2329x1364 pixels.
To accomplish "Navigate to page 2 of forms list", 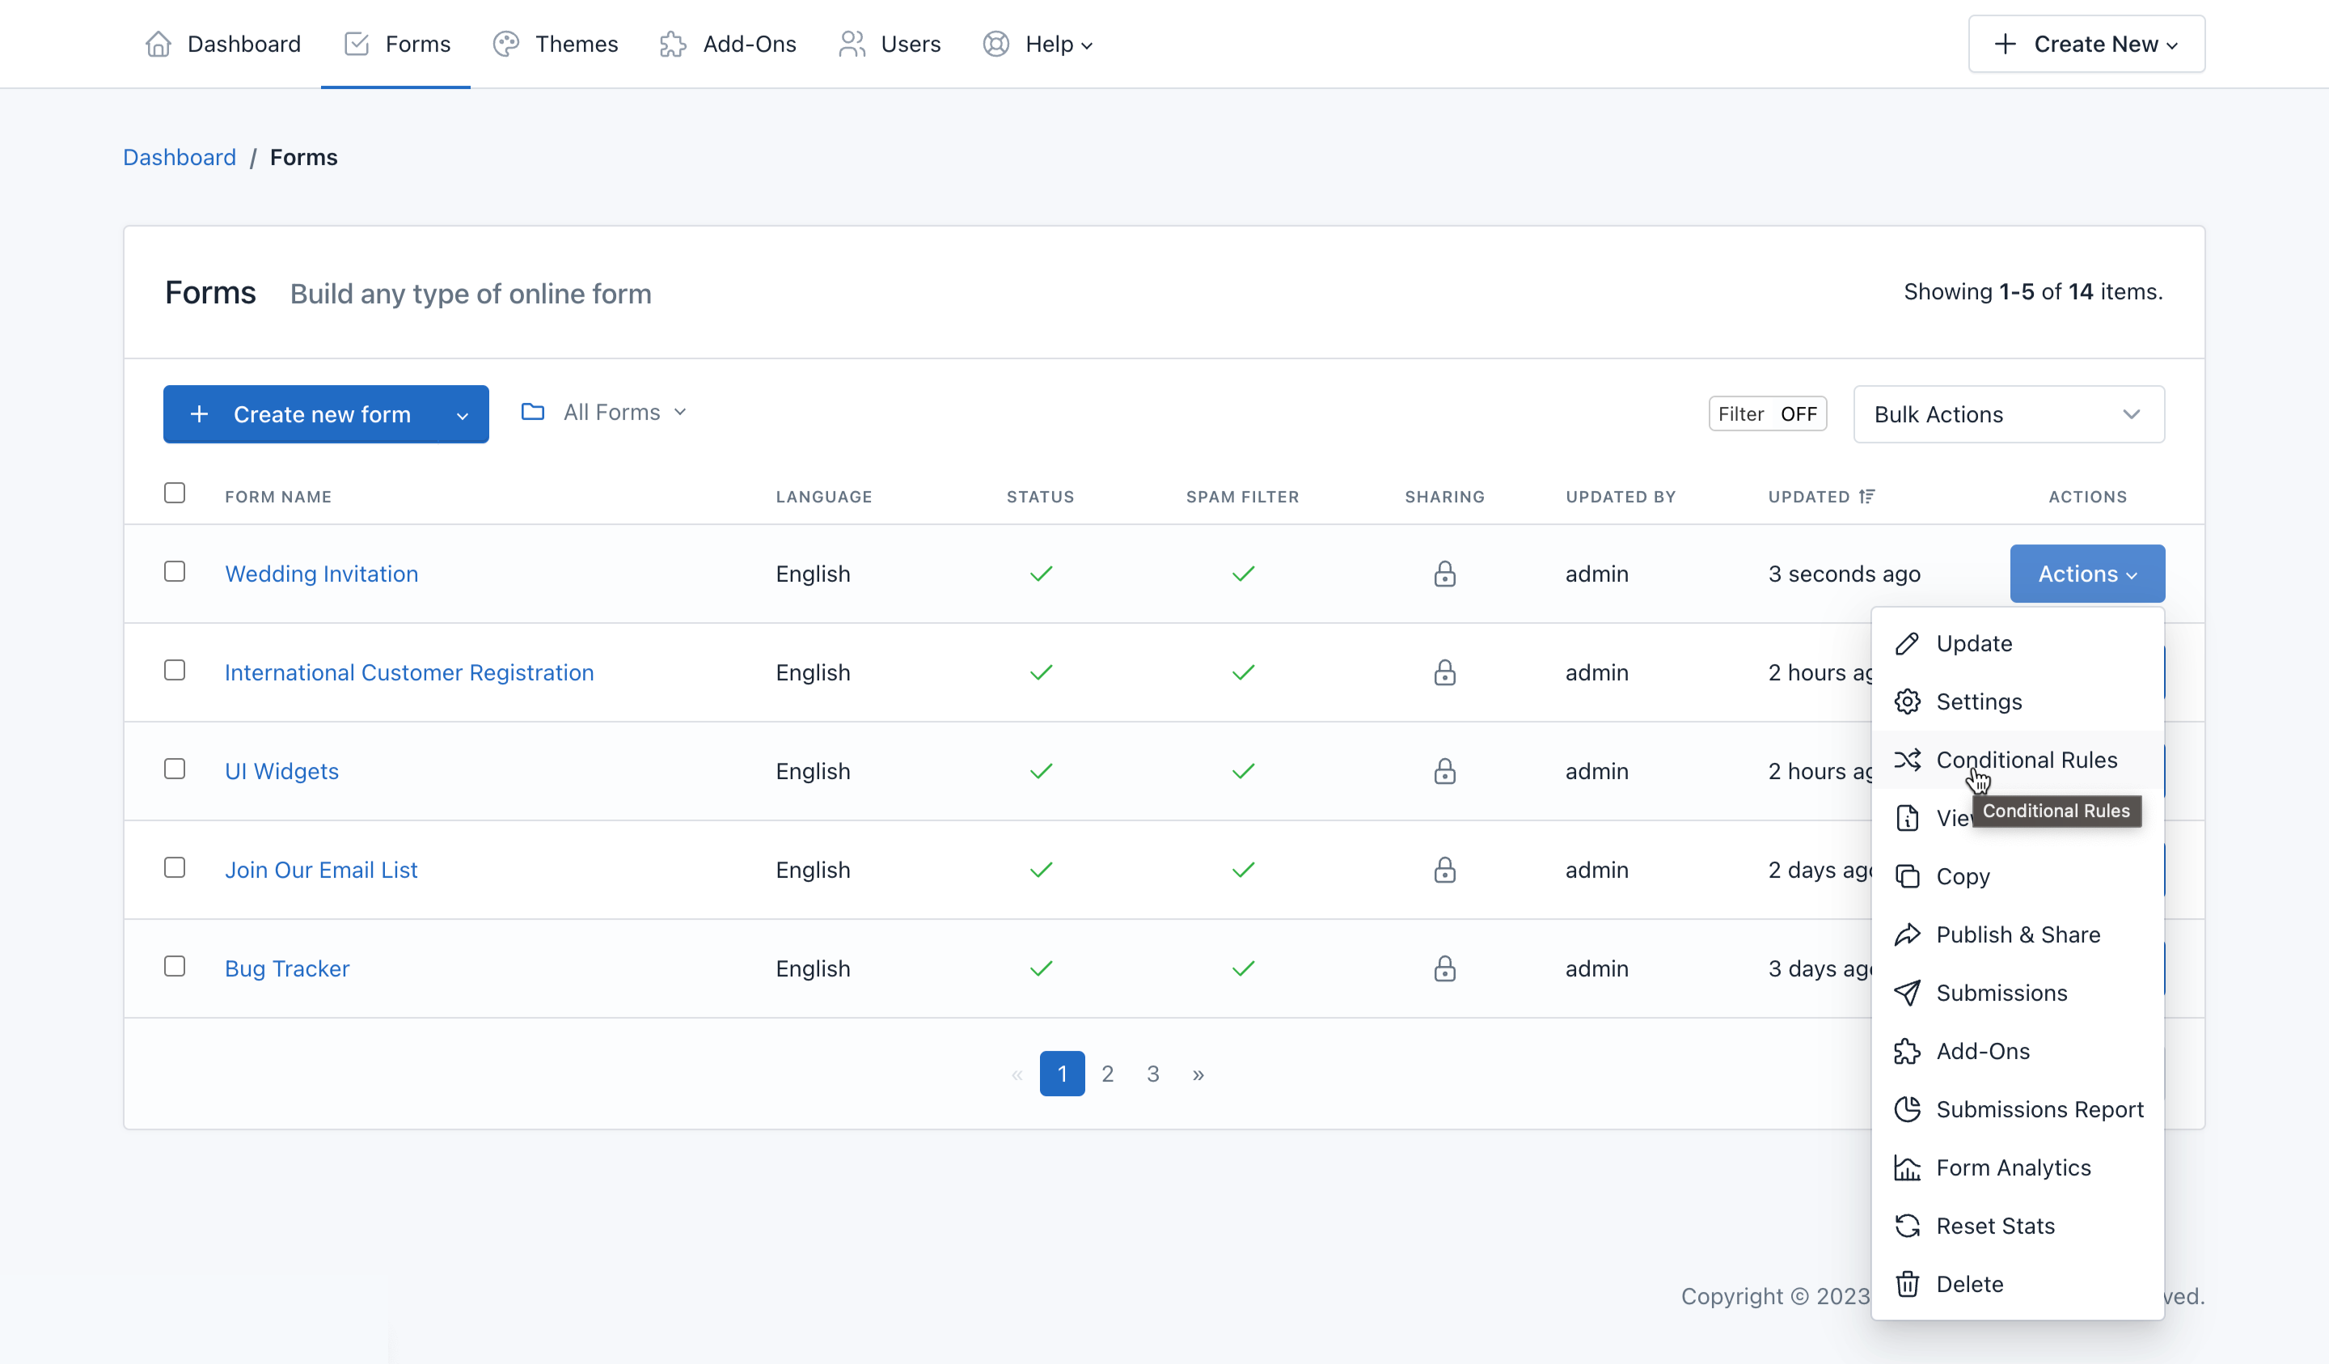I will point(1105,1072).
